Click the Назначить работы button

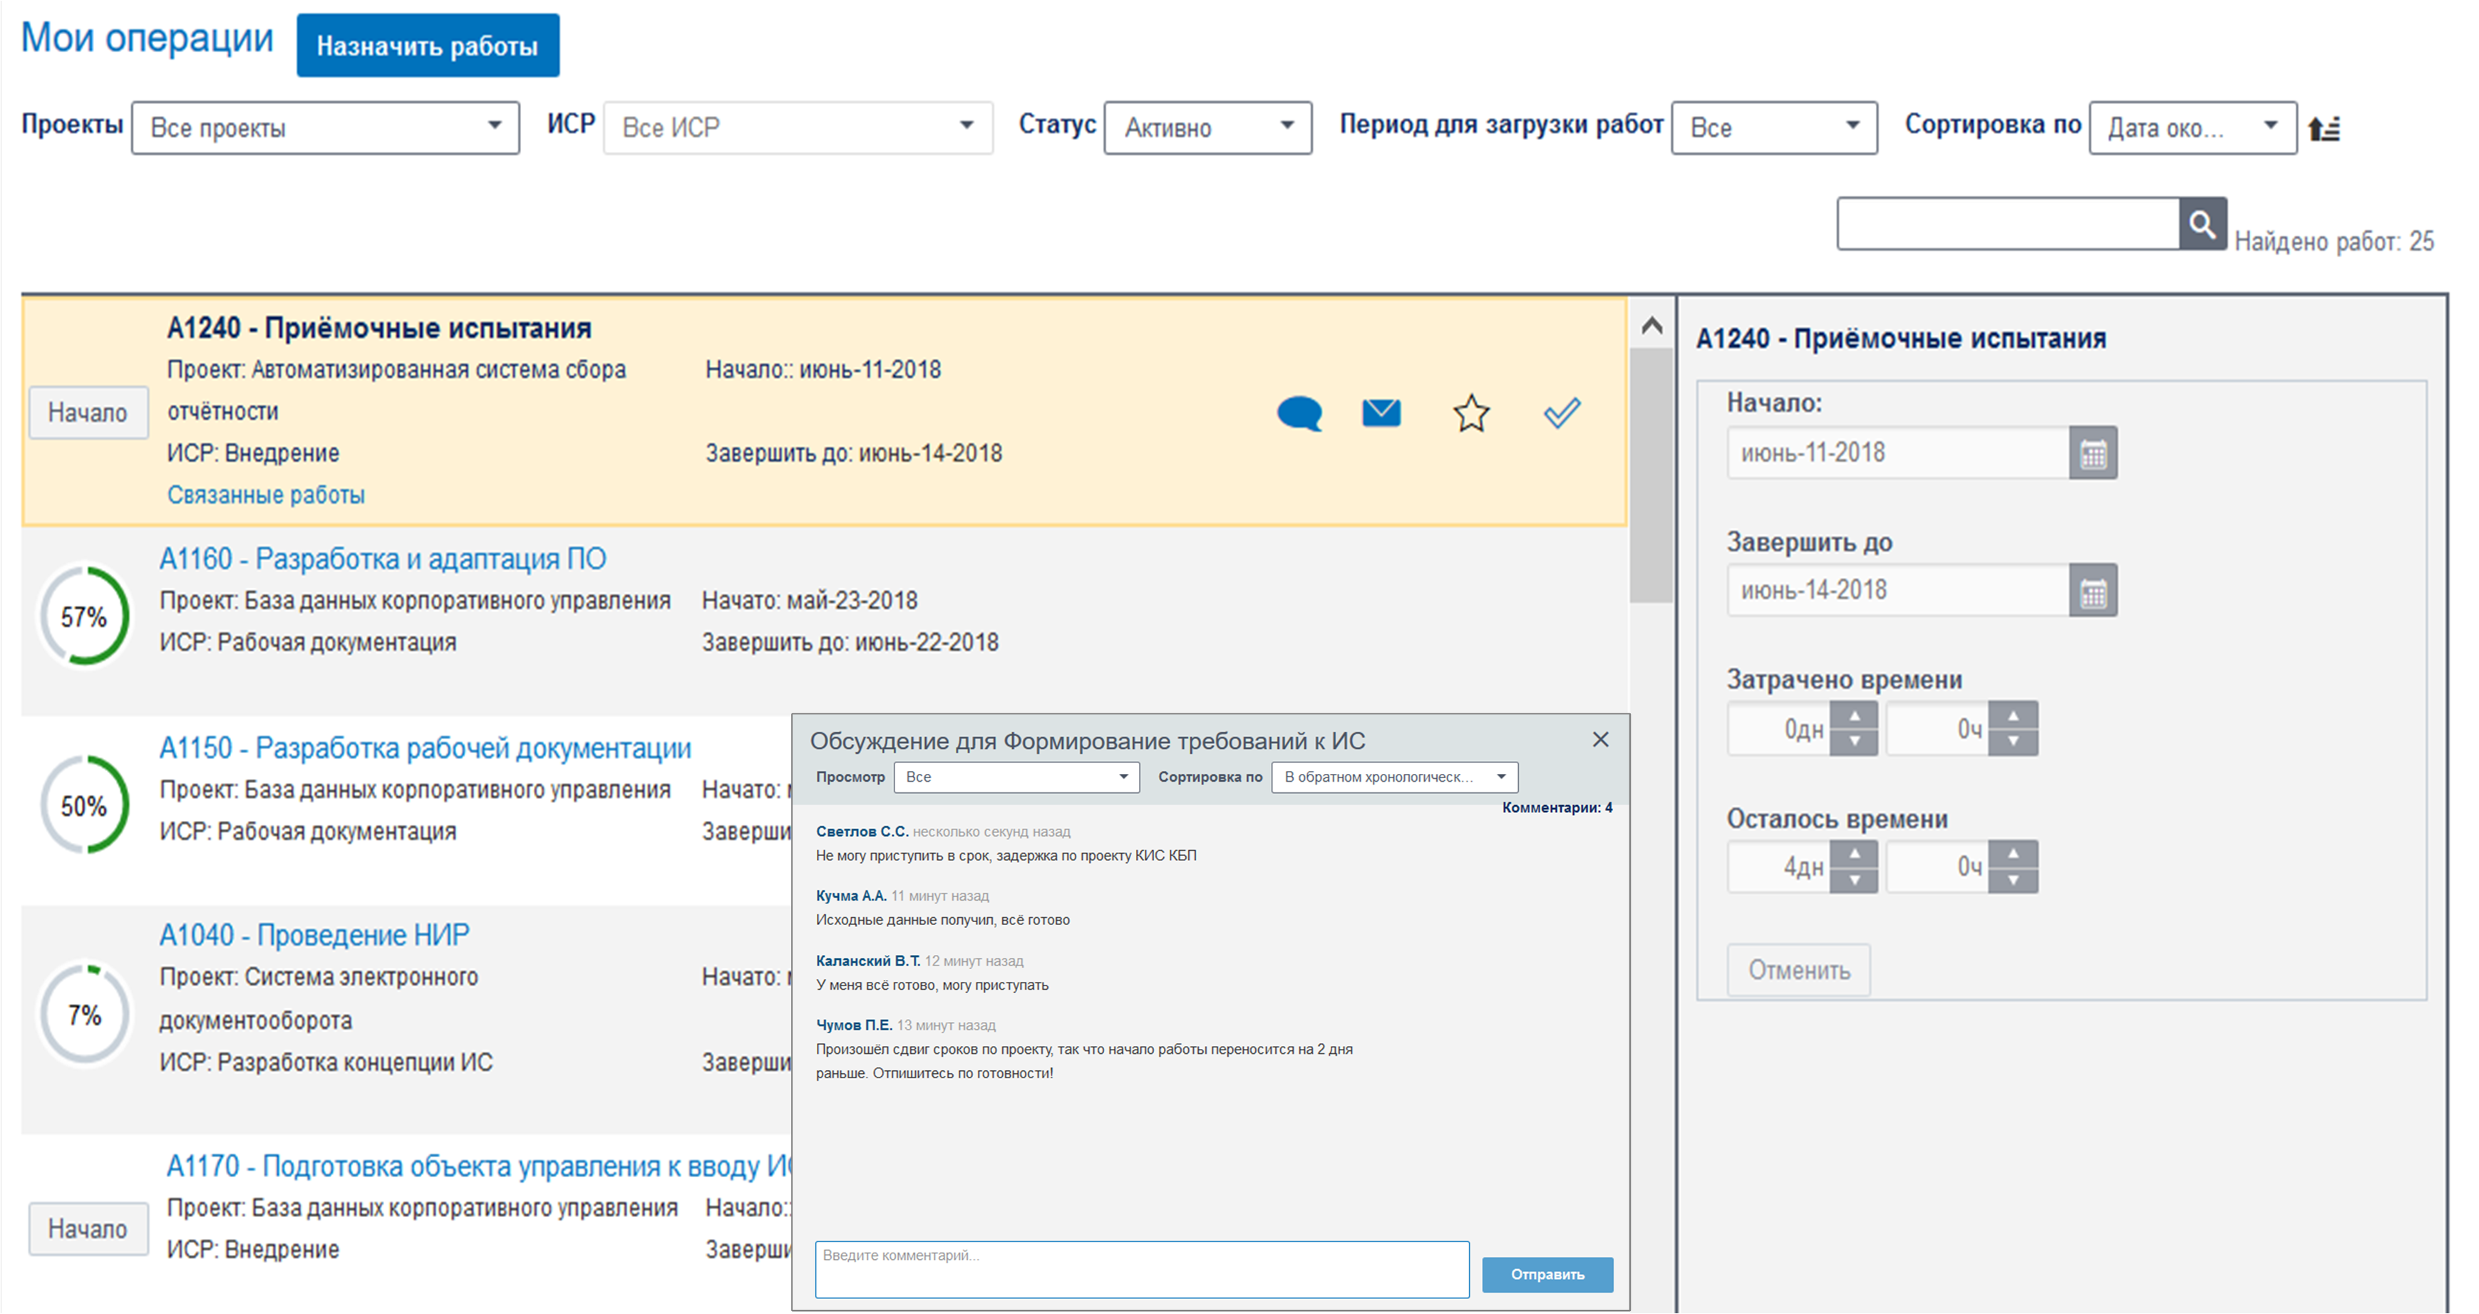click(427, 45)
